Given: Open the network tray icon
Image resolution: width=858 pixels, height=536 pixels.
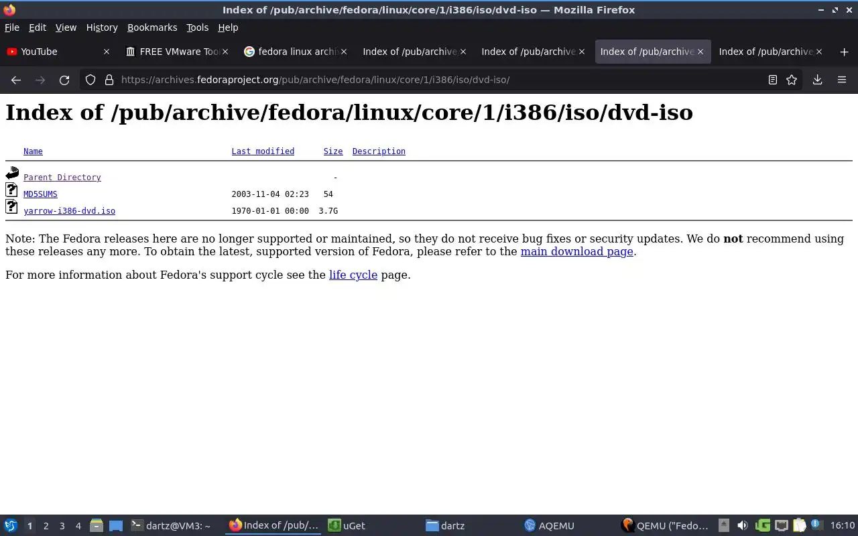Looking at the screenshot, I should (x=781, y=526).
